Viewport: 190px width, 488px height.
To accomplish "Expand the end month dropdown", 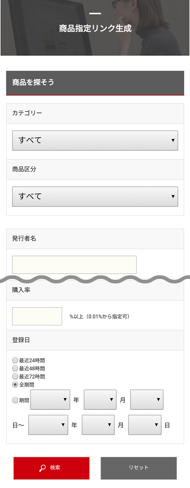I will click(x=98, y=425).
